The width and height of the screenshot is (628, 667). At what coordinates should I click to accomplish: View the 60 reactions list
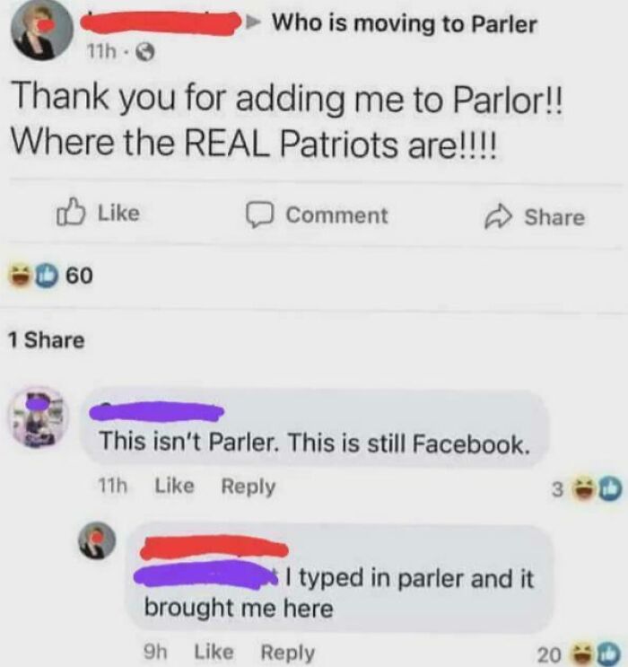point(79,276)
